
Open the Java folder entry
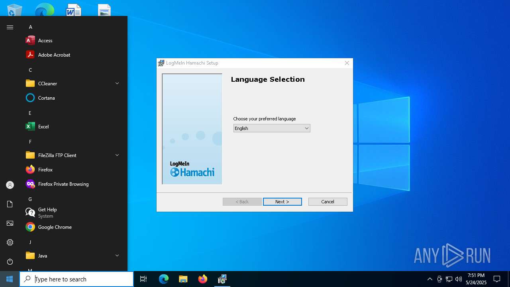(x=73, y=256)
